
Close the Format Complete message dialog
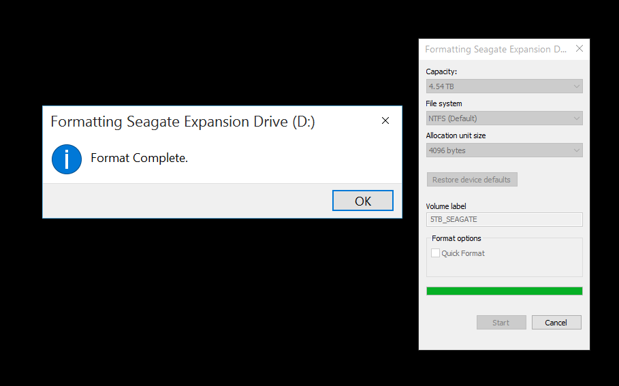pos(385,121)
